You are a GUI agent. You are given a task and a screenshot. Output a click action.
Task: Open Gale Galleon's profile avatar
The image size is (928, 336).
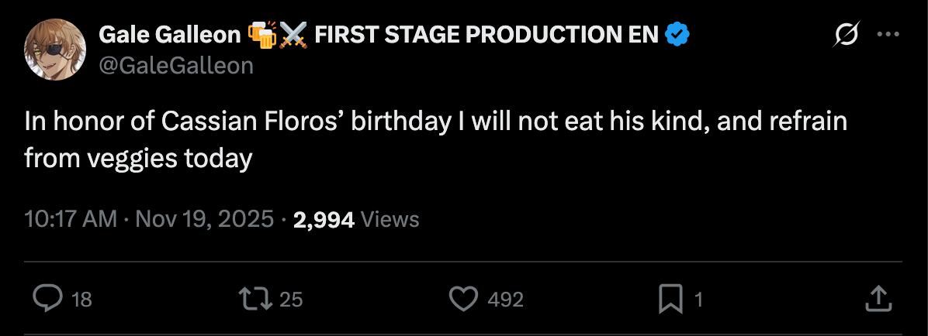(x=55, y=50)
